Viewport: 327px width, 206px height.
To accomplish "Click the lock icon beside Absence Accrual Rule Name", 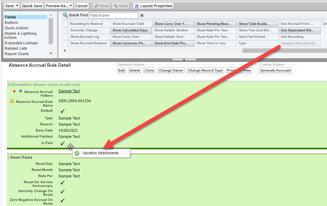I will point(12,101).
